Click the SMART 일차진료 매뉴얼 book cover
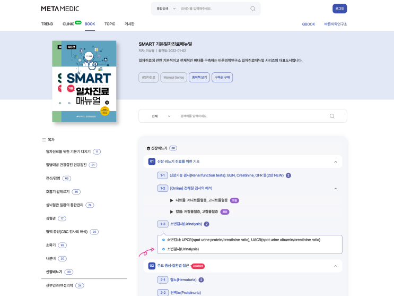The image size is (394, 296). click(x=84, y=81)
